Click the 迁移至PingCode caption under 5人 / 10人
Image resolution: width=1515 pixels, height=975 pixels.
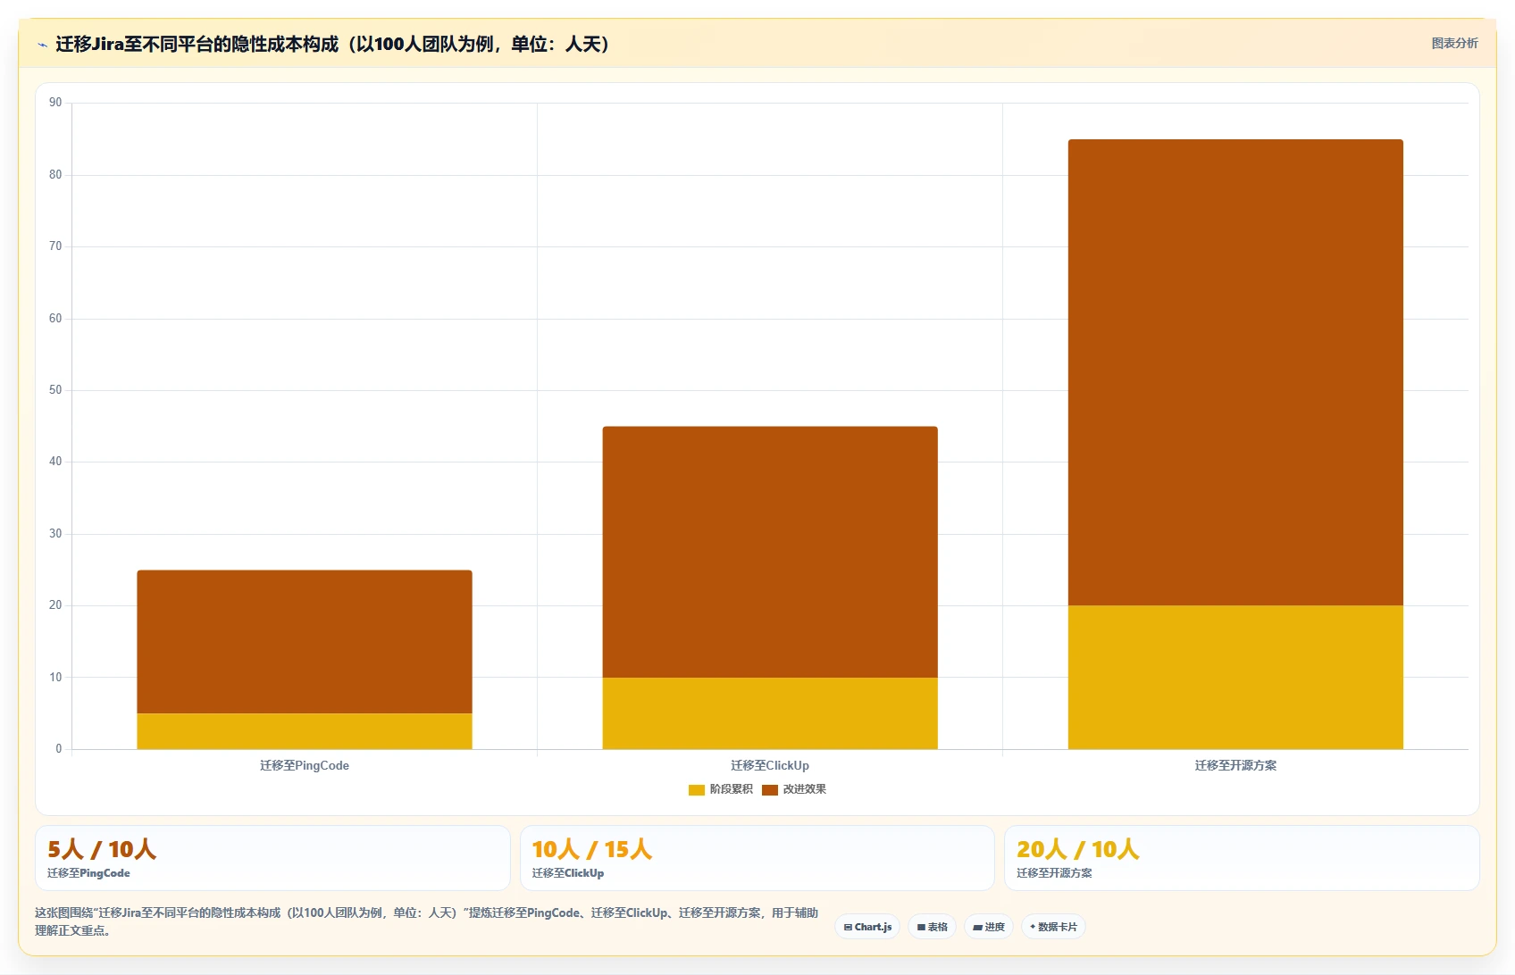[88, 873]
